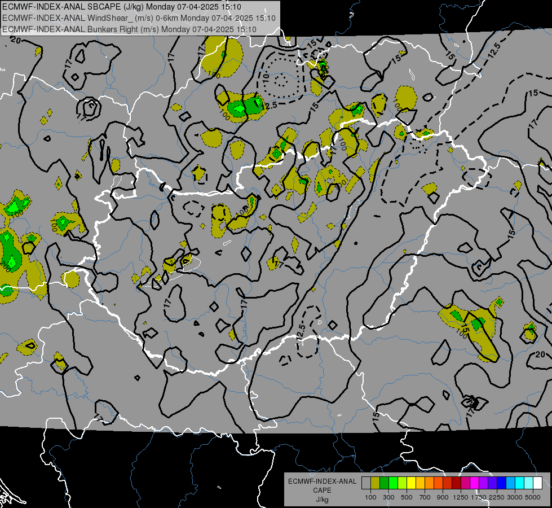Click the legend scale value 100

(370, 497)
